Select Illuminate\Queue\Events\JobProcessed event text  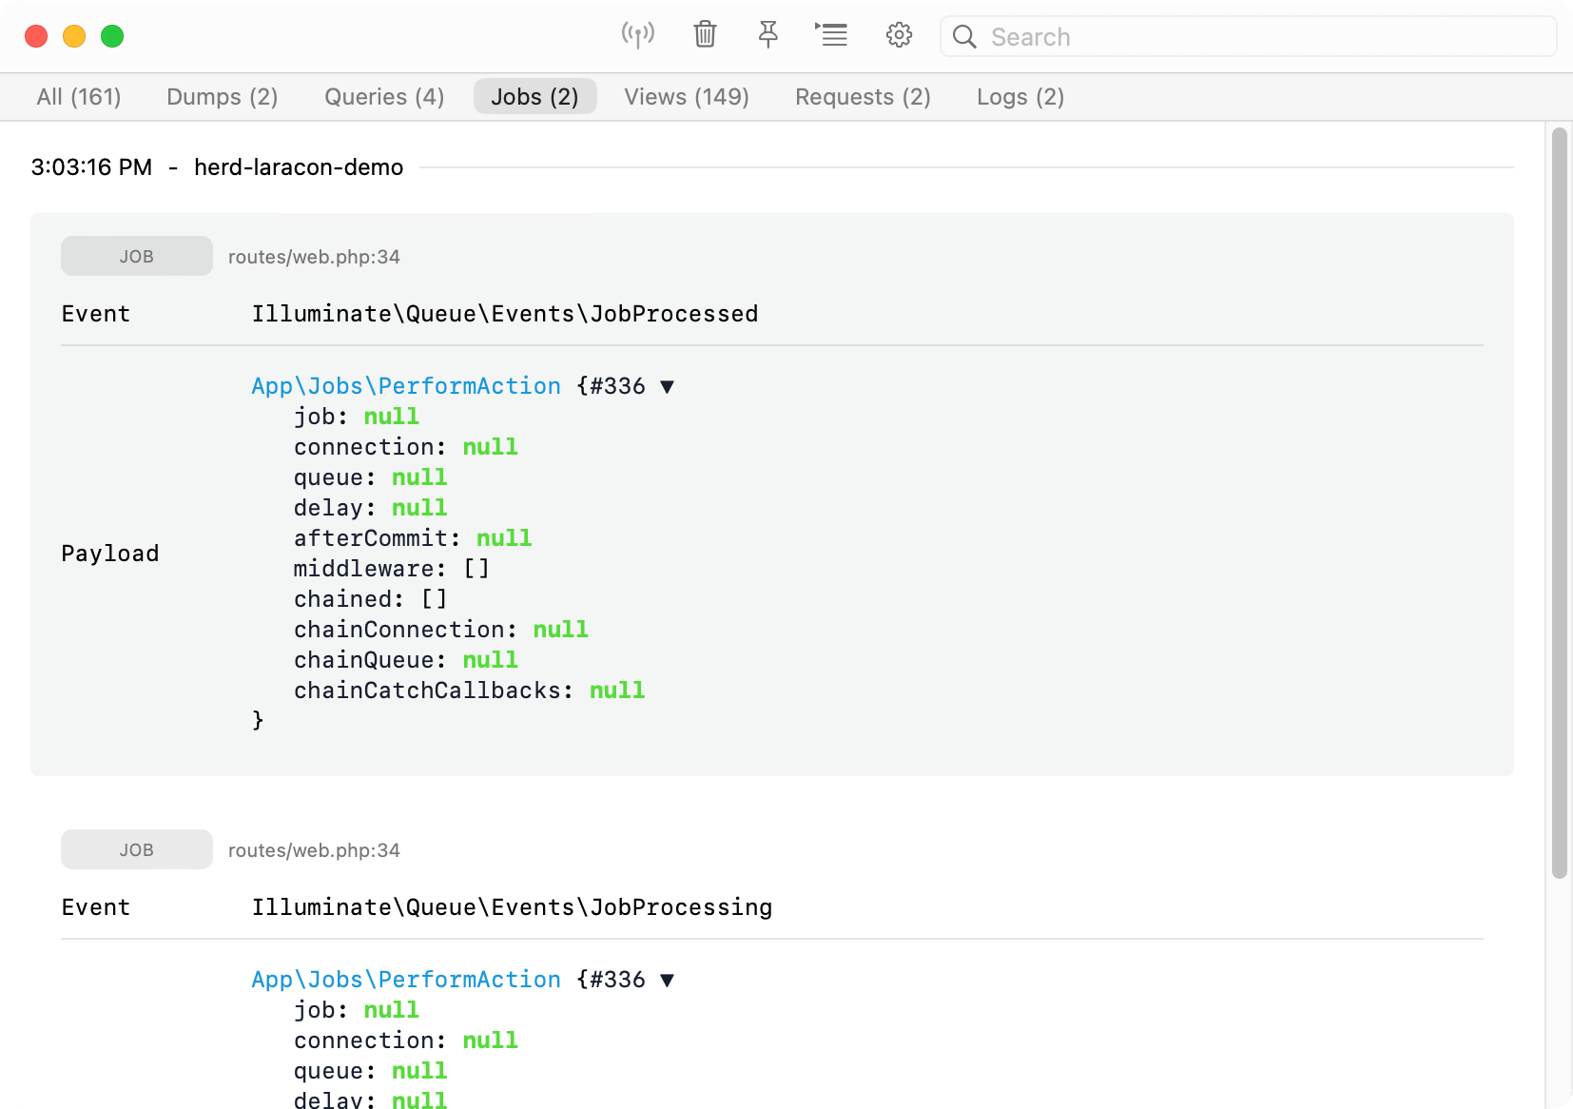505,314
